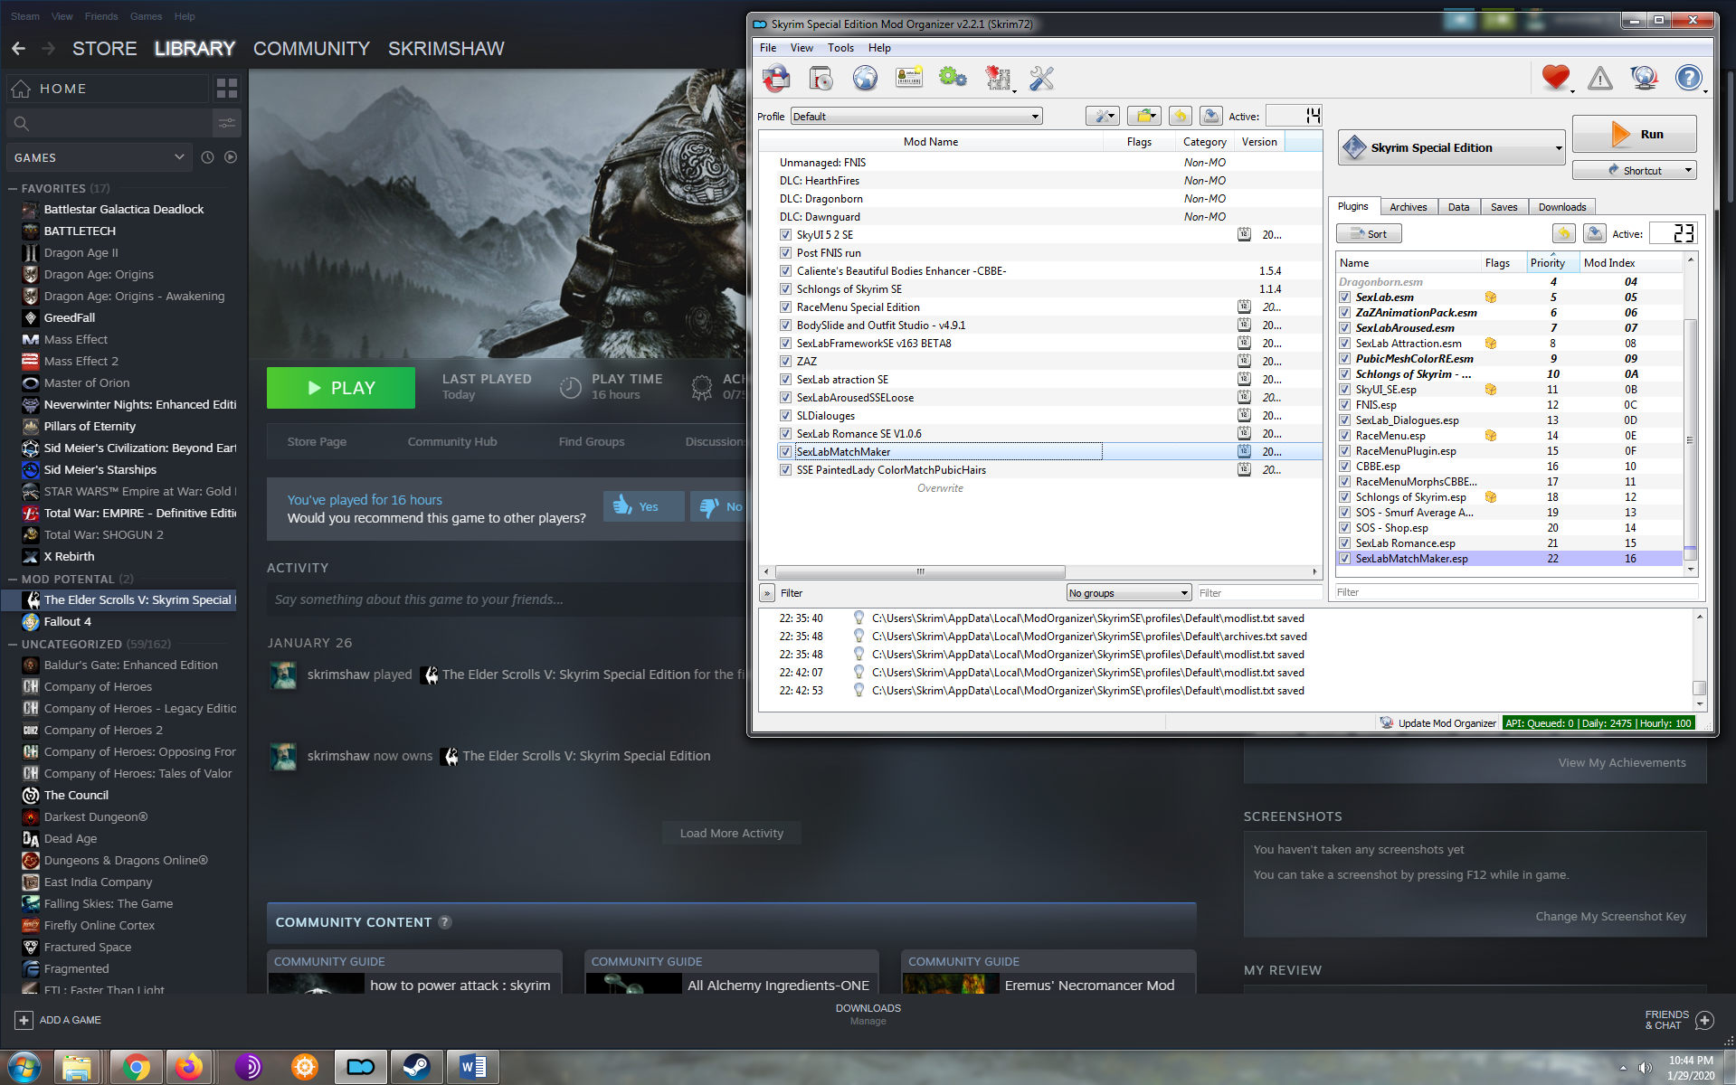Click Steam back arrow navigation
The image size is (1736, 1085).
[18, 49]
